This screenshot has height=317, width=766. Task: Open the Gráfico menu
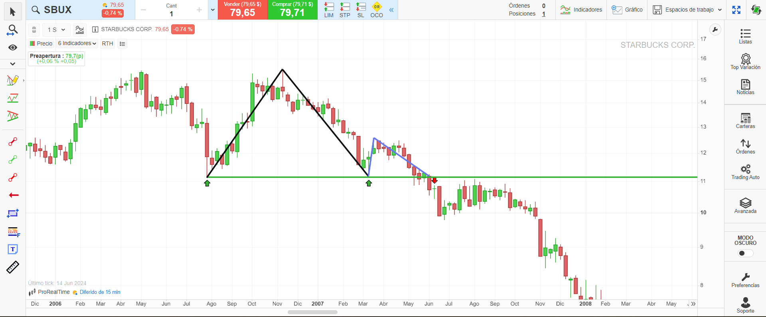click(x=627, y=10)
